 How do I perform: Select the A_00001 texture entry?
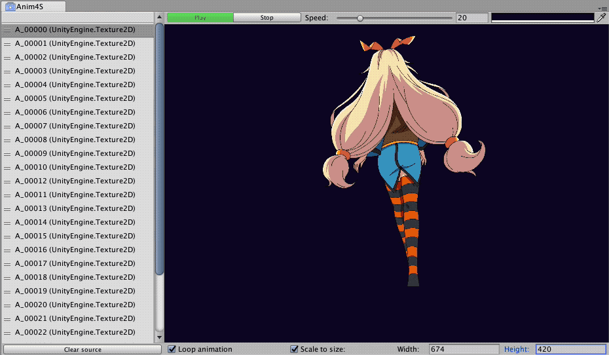(78, 43)
